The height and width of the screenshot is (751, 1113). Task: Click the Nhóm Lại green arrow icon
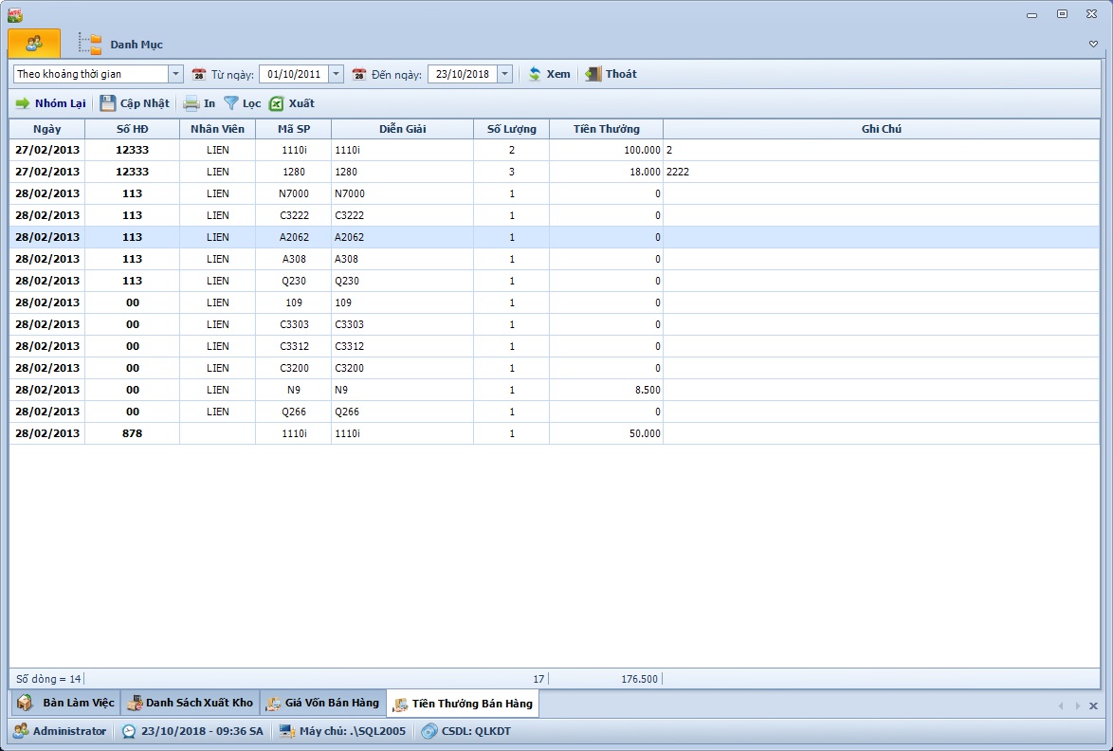(23, 103)
